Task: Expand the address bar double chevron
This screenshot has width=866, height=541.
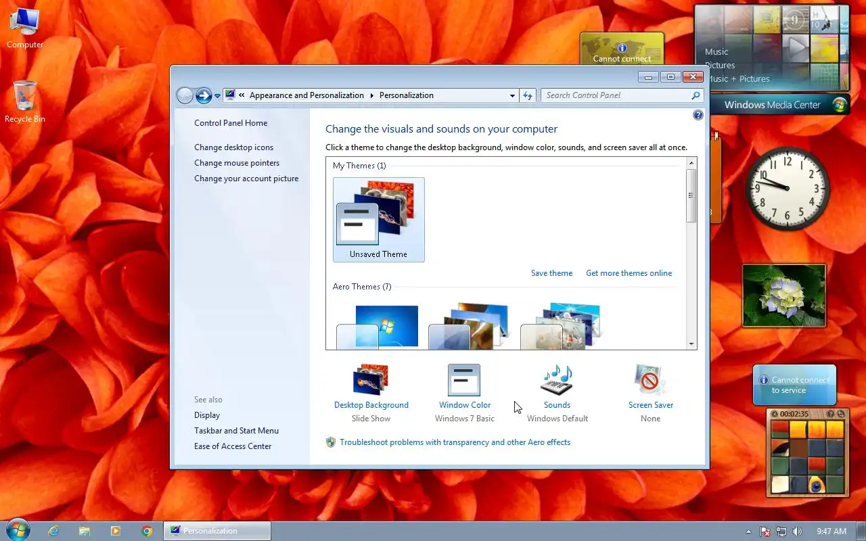Action: 242,96
